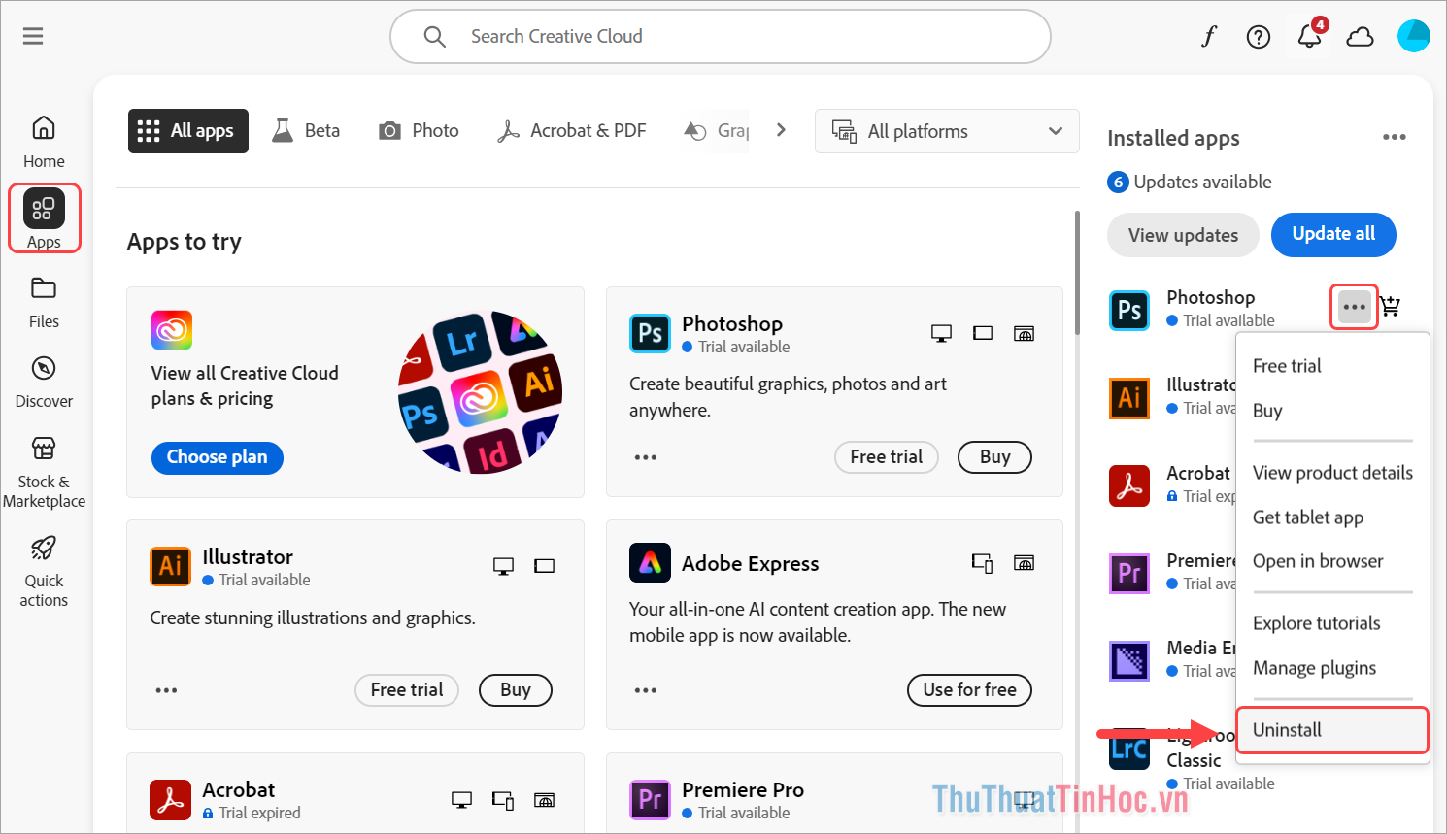Open Stock & Marketplace in sidebar
Viewport: 1447px width, 834px height.
coord(44,472)
